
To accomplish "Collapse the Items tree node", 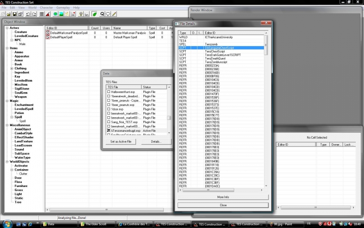I will (x=7, y=48).
